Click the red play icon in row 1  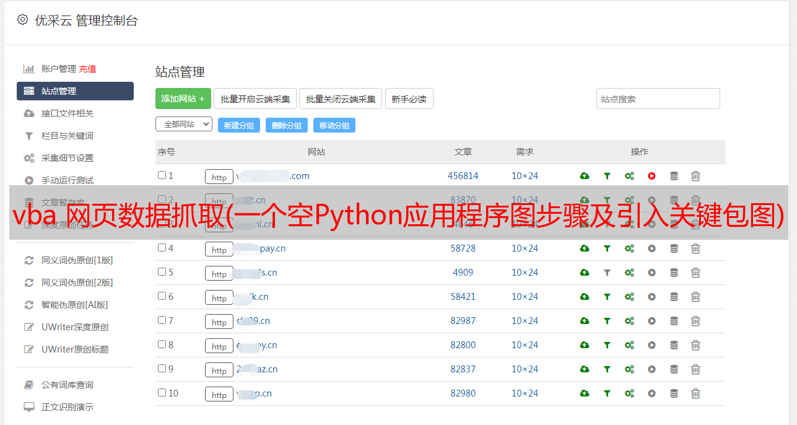651,176
